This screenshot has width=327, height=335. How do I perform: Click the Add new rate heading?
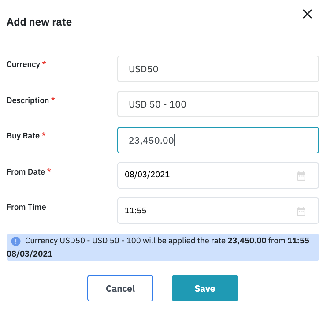coord(39,22)
